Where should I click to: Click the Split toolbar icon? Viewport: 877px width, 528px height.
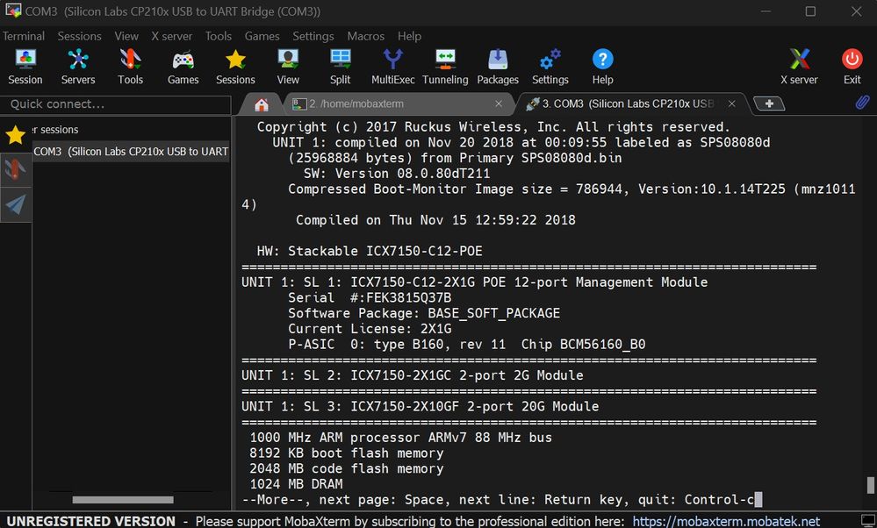(340, 67)
